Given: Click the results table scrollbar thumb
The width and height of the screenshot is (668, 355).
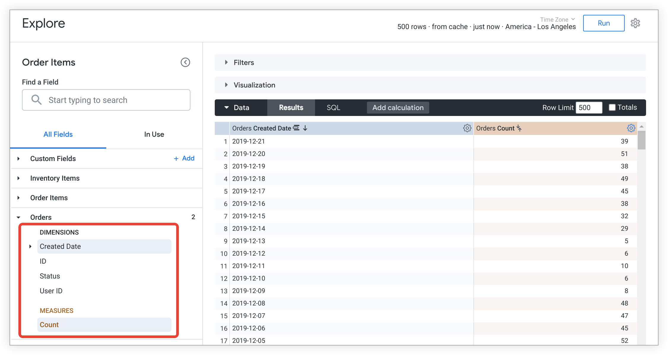Looking at the screenshot, I should point(642,140).
